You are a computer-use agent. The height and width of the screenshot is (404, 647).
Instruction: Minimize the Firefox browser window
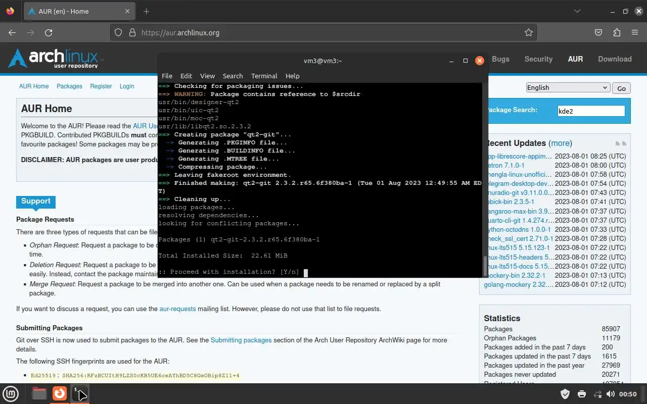[613, 11]
